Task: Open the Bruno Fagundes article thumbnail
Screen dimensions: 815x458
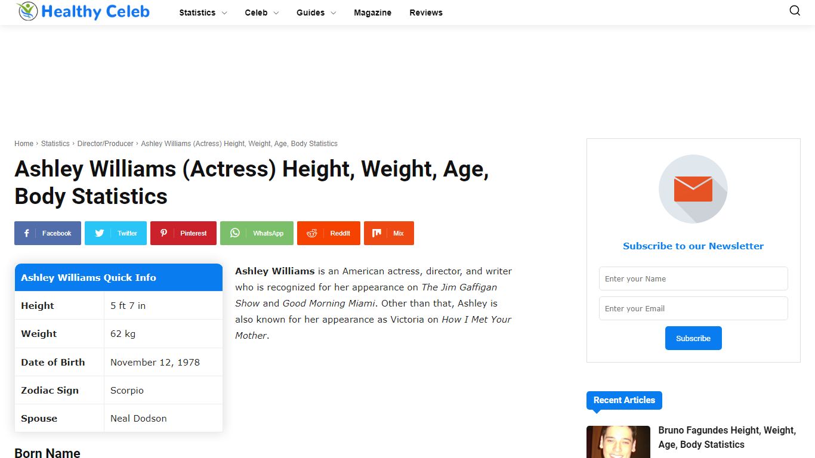Action: (618, 442)
